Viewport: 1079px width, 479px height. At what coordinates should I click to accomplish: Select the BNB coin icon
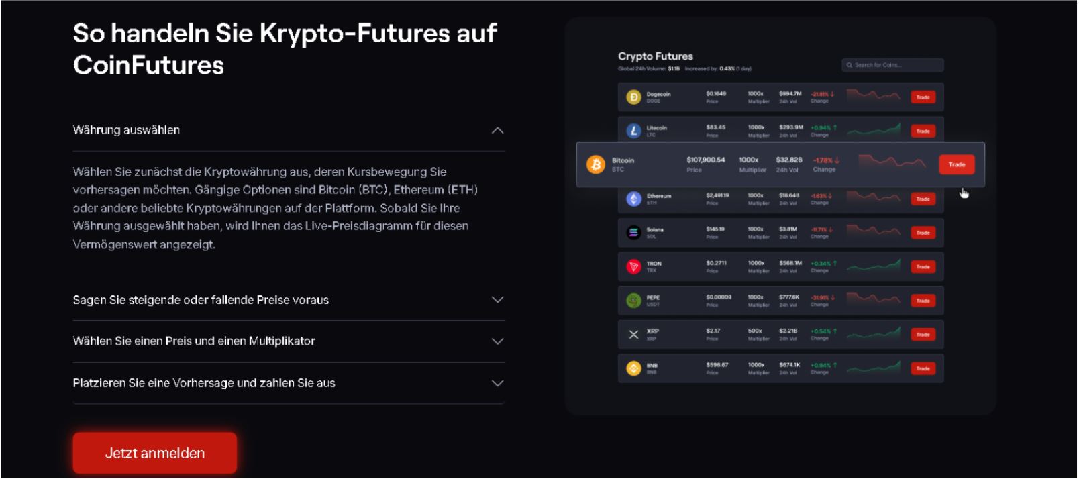(633, 368)
